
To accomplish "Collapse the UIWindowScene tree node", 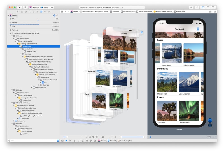I will pyautogui.click(x=10, y=33).
